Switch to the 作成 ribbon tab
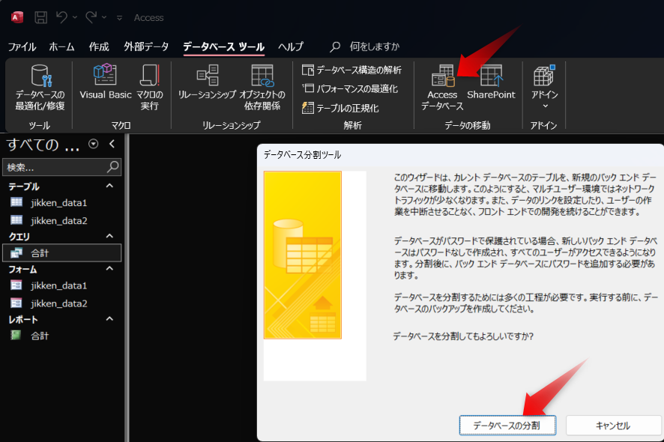This screenshot has width=664, height=442. pos(99,46)
